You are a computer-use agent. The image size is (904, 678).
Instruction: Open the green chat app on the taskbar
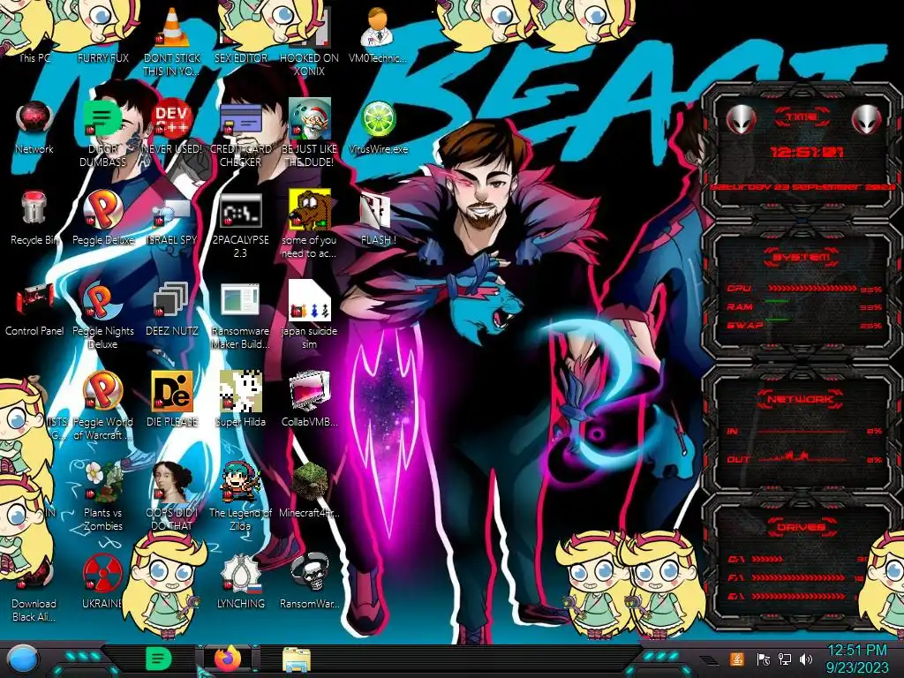click(157, 659)
